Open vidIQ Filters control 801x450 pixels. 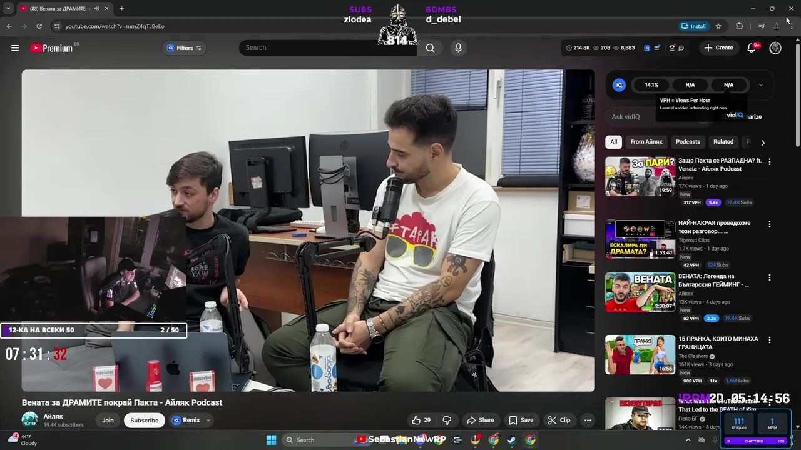tap(184, 48)
